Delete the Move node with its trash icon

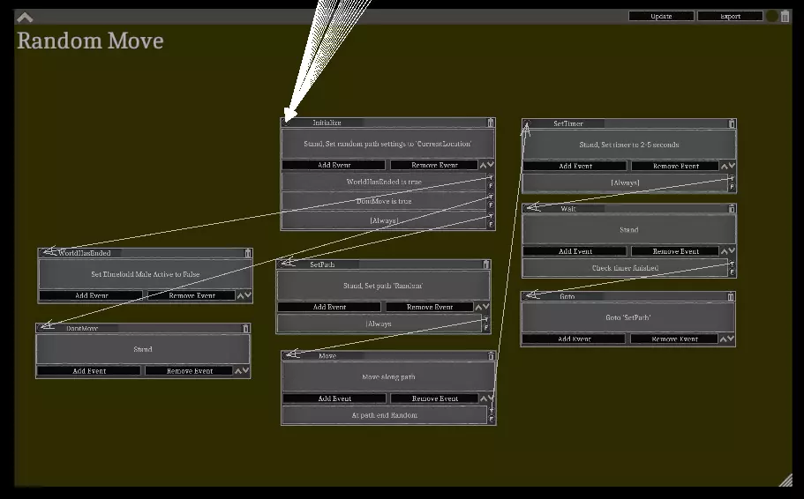(x=492, y=355)
